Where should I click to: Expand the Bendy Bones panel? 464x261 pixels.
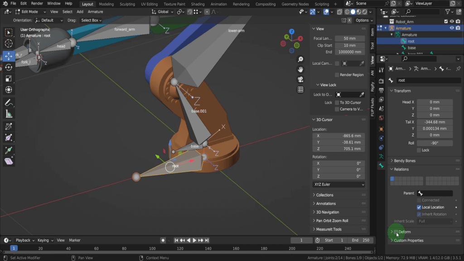[405, 160]
